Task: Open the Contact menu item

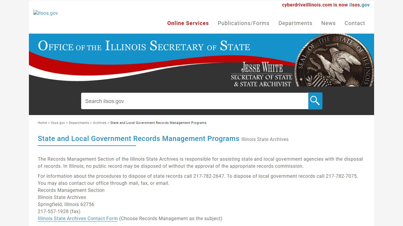Action: click(x=355, y=23)
